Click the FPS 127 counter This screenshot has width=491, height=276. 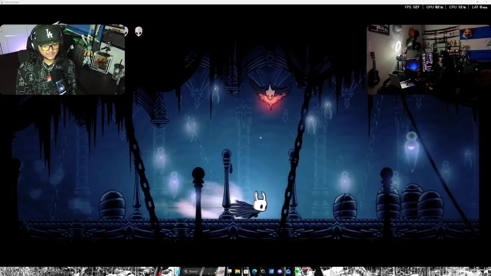pos(412,7)
